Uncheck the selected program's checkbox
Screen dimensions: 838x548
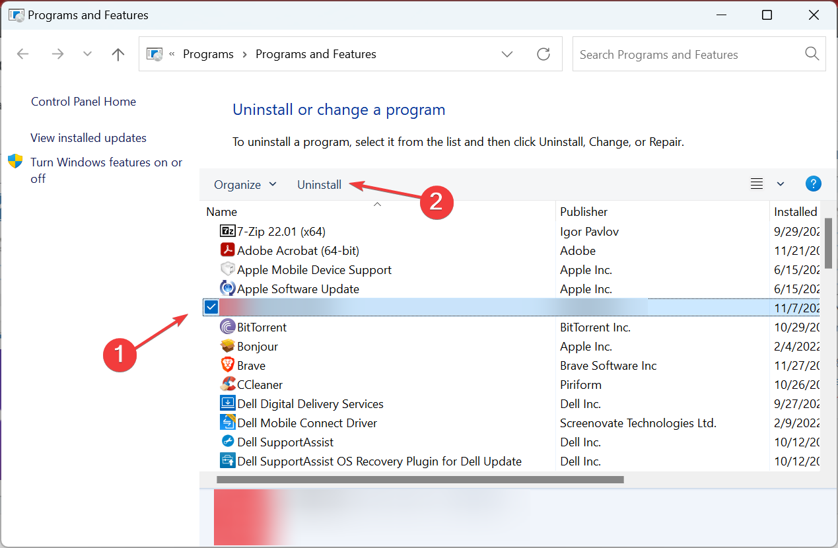tap(211, 307)
